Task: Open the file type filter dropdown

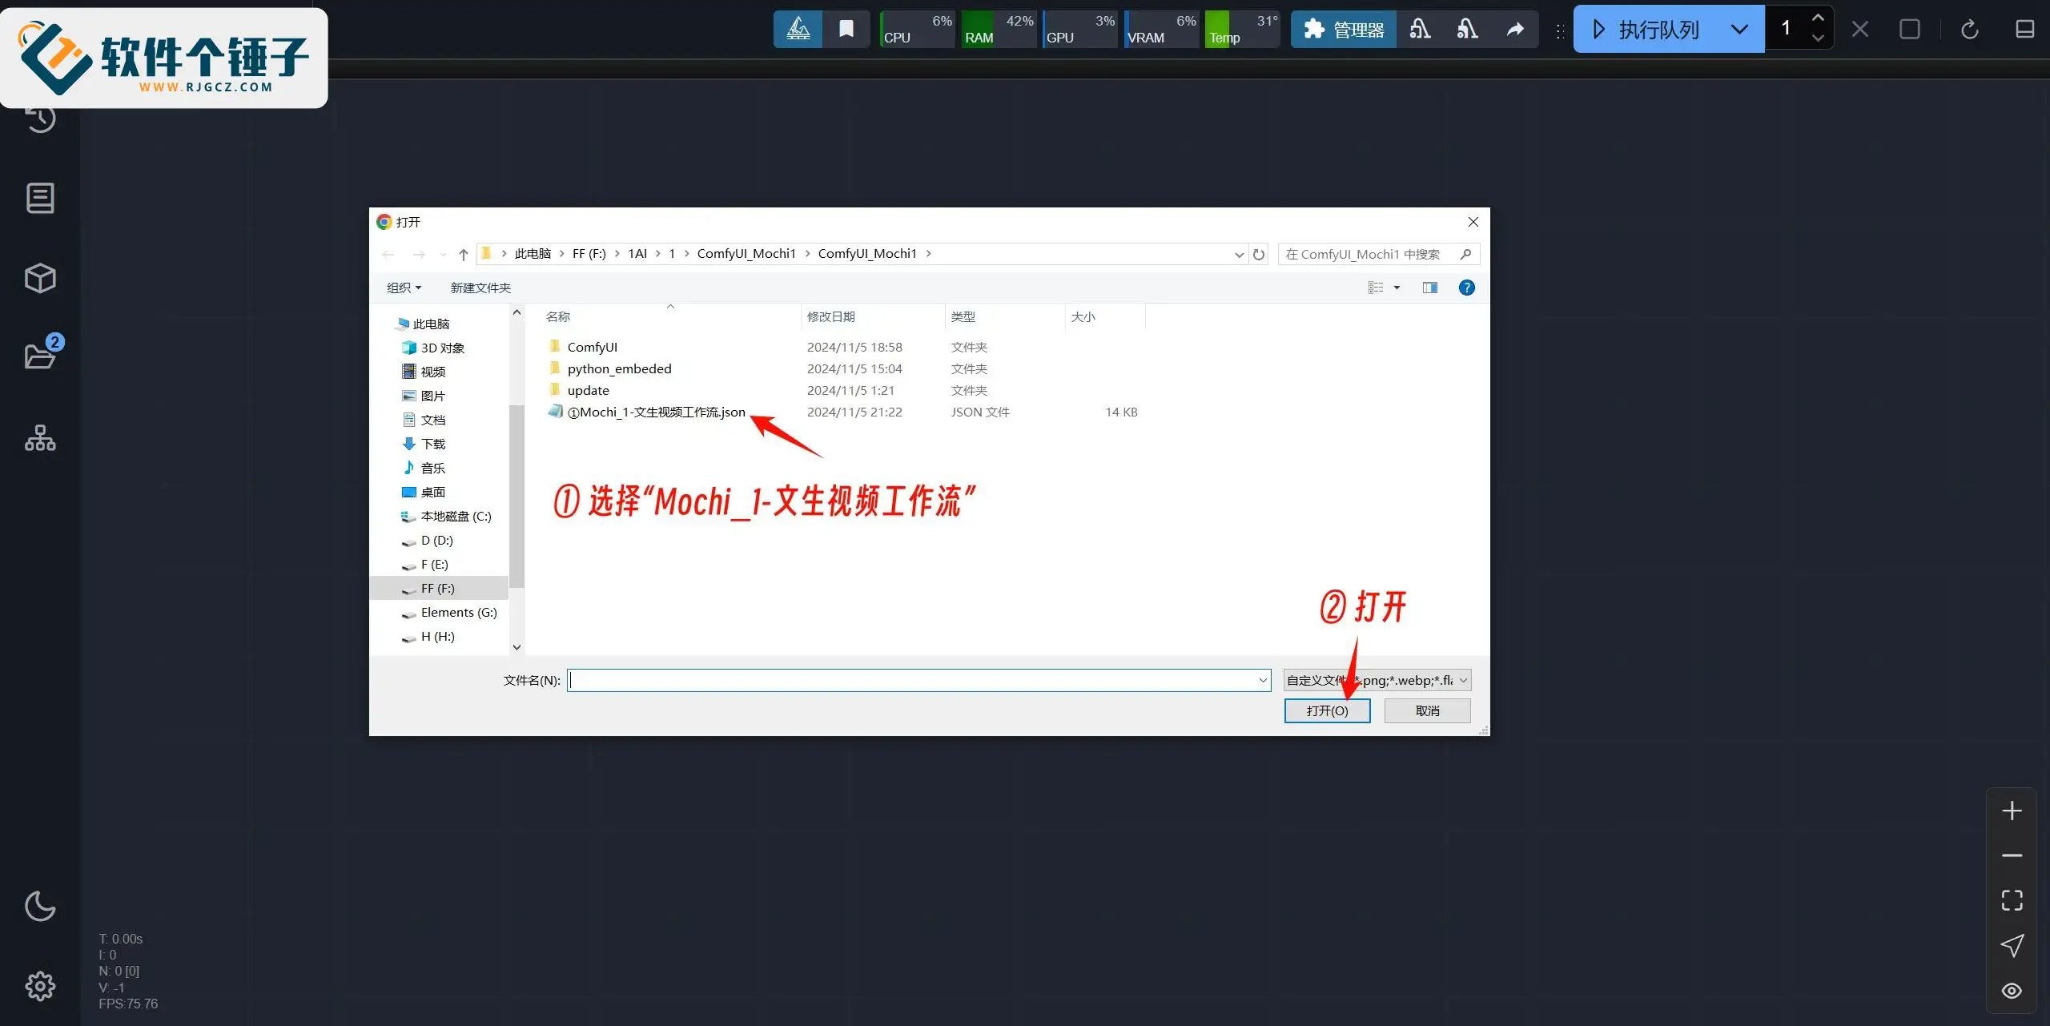Action: point(1377,681)
